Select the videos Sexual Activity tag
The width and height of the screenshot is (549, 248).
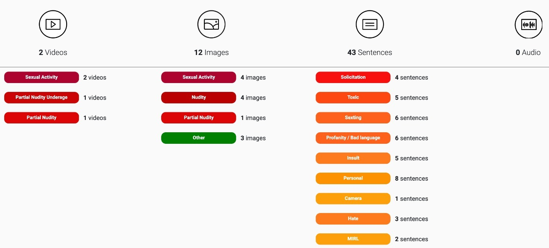[x=42, y=77]
